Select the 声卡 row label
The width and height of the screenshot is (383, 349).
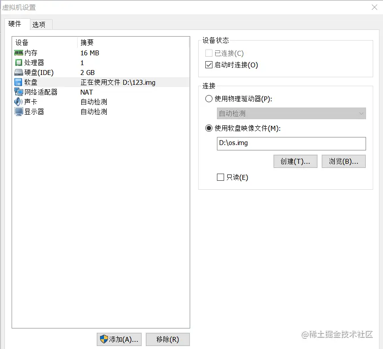point(31,102)
